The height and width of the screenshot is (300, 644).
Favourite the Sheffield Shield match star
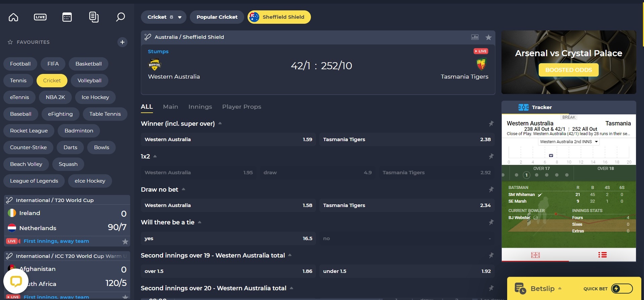(489, 37)
